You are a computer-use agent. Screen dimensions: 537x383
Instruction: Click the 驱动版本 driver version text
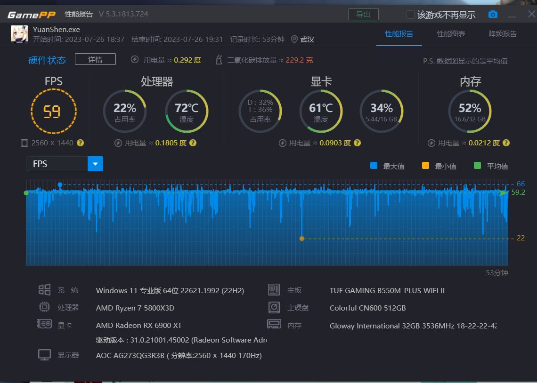[x=181, y=340]
